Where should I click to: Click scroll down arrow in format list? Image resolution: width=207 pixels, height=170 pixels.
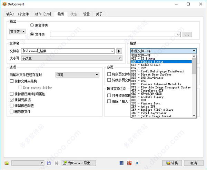[194, 116]
